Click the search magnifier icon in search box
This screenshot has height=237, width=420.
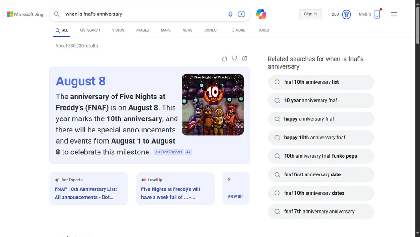tap(56, 14)
